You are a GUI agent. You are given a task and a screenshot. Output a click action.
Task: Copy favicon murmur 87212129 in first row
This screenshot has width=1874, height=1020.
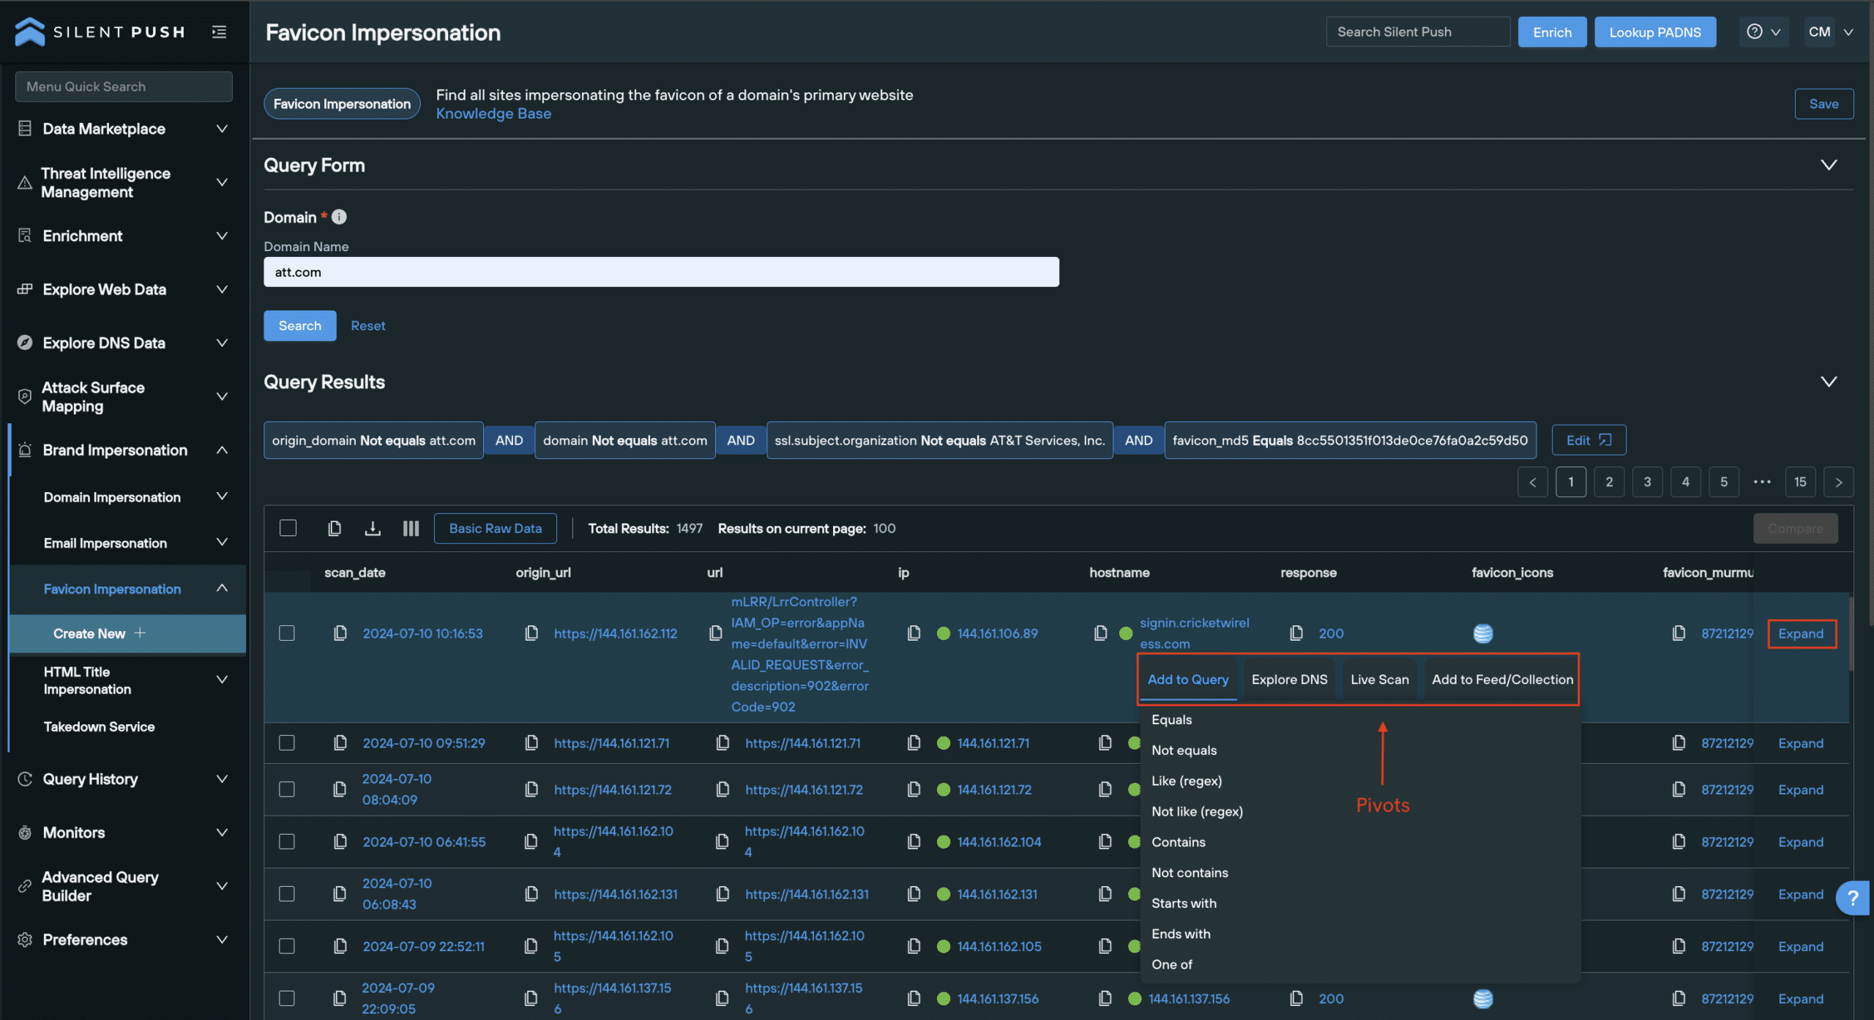tap(1679, 633)
